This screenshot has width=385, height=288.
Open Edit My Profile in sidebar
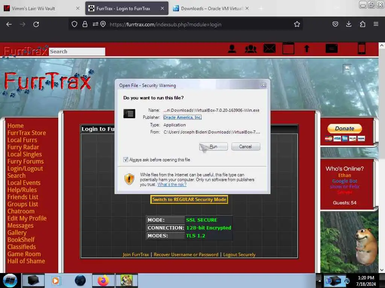(27, 218)
